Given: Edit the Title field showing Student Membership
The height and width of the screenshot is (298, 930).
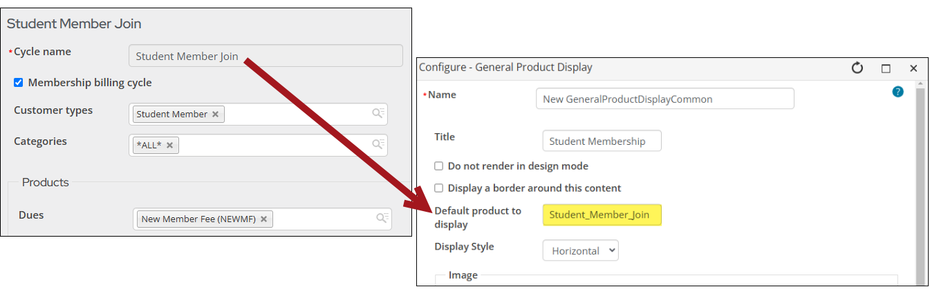Looking at the screenshot, I should 602,141.
